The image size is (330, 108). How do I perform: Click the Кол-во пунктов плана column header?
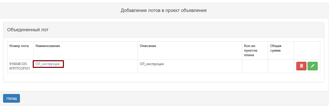[250, 50]
